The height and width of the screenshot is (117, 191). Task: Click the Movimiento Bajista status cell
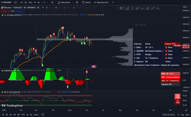point(154,51)
